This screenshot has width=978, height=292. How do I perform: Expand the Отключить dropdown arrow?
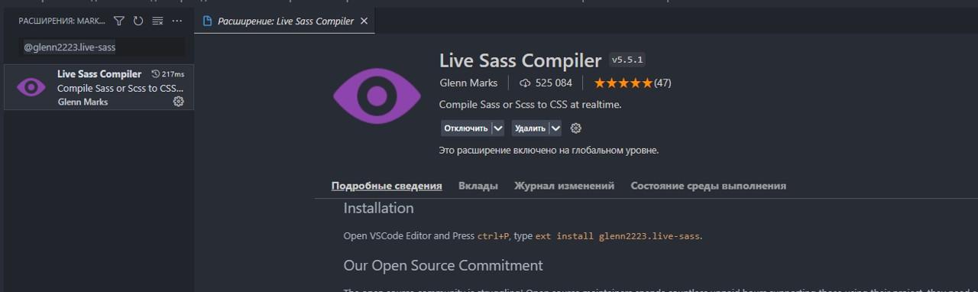coord(498,128)
